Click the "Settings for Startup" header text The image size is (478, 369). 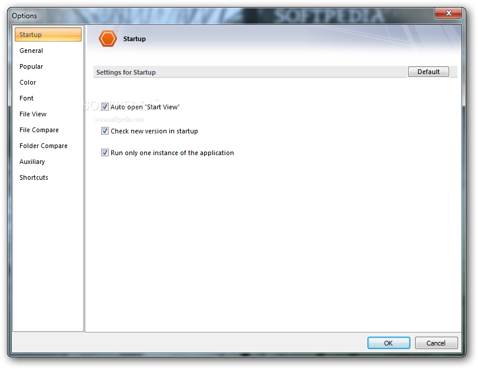click(x=126, y=72)
